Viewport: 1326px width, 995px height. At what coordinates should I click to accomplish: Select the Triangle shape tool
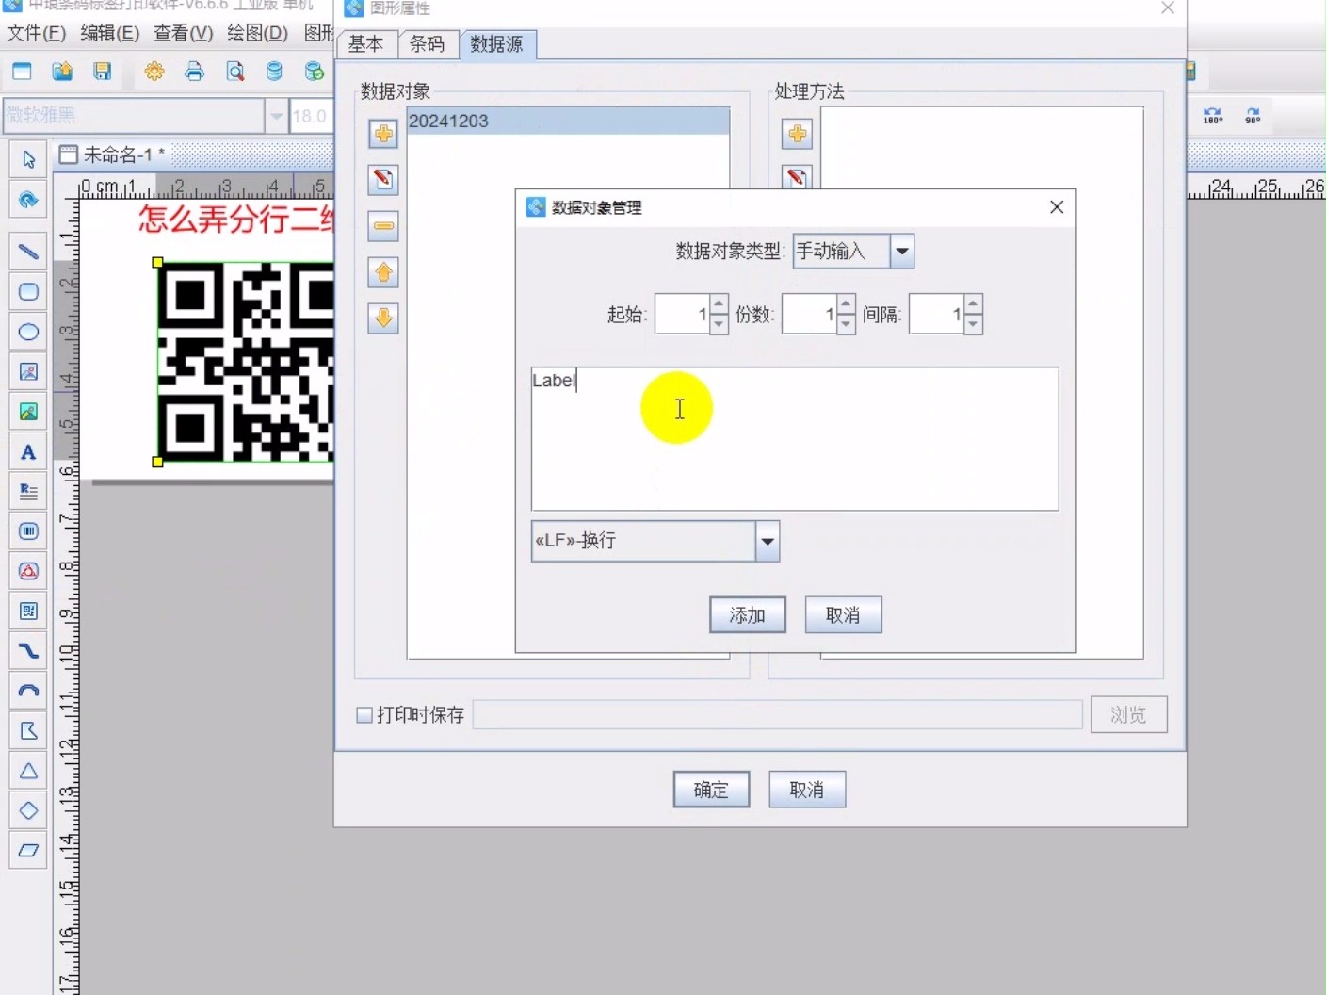pyautogui.click(x=28, y=771)
